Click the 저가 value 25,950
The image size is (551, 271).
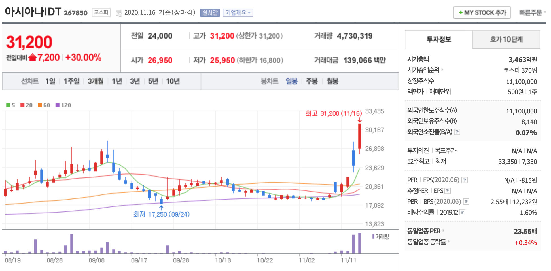(222, 60)
